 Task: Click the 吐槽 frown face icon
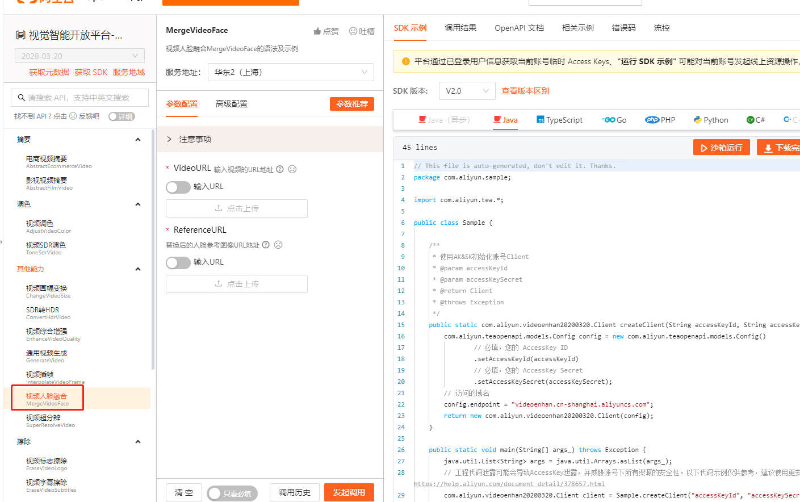pyautogui.click(x=353, y=31)
